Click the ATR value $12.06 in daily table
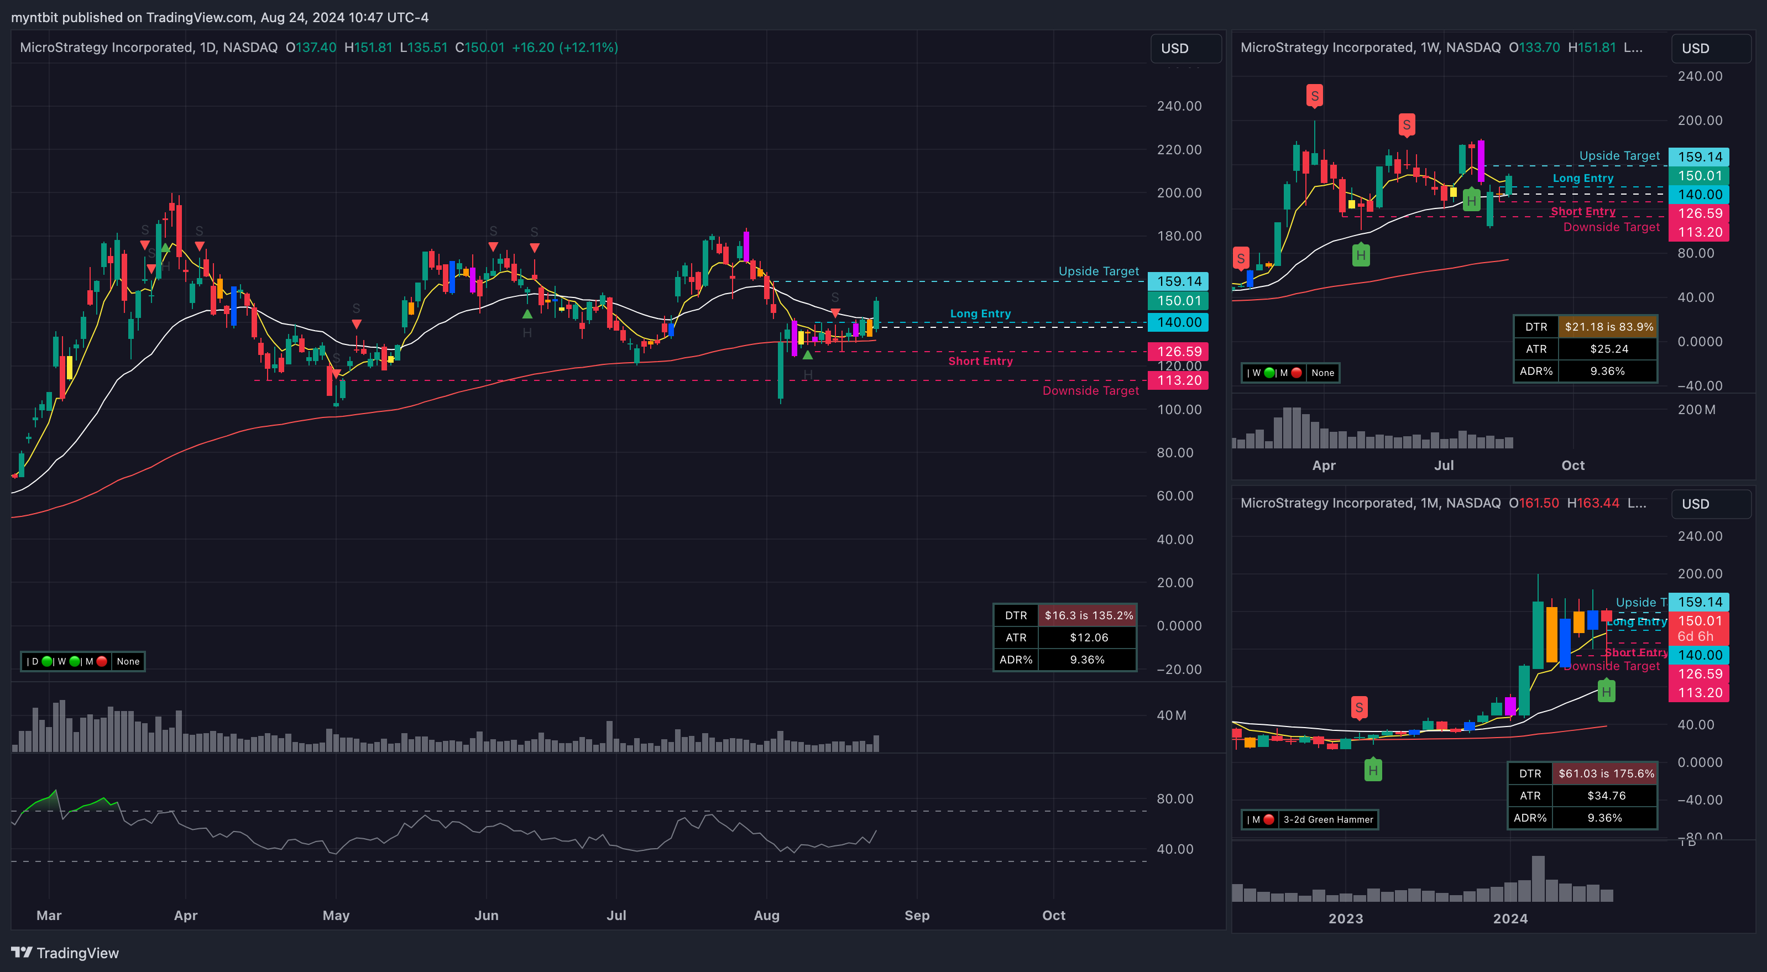The width and height of the screenshot is (1767, 972). [1088, 637]
